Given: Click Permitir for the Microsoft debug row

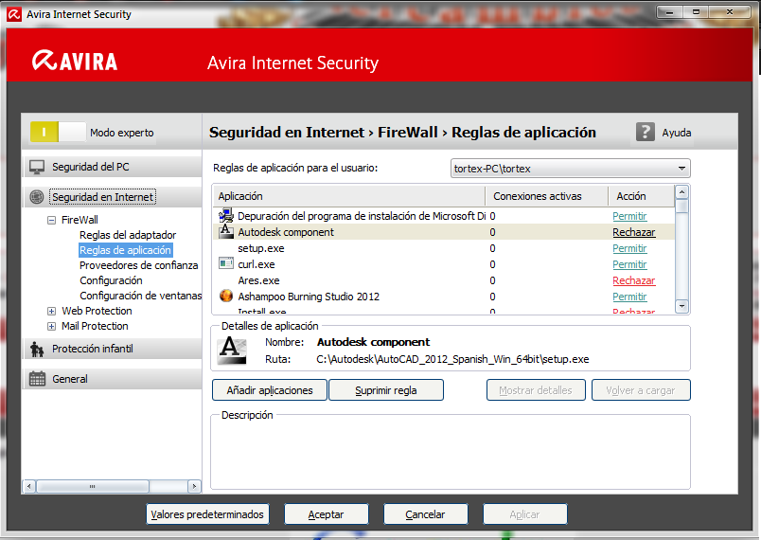Looking at the screenshot, I should coord(629,216).
